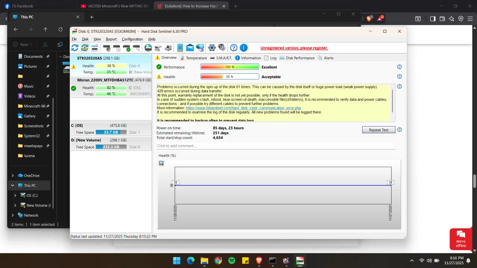Click the save icon above the health graph

[161, 163]
